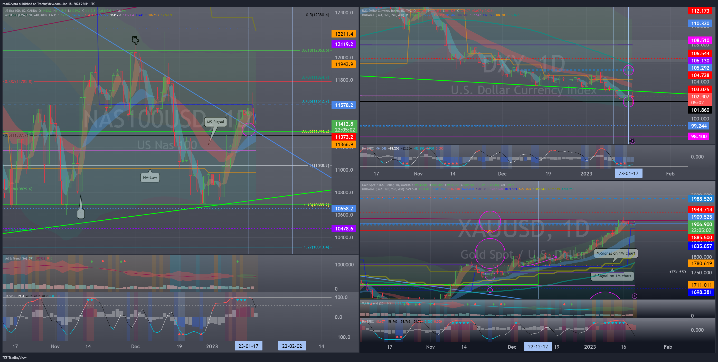
Task: Click the 101.860 black price label on DXY
Action: coord(700,110)
